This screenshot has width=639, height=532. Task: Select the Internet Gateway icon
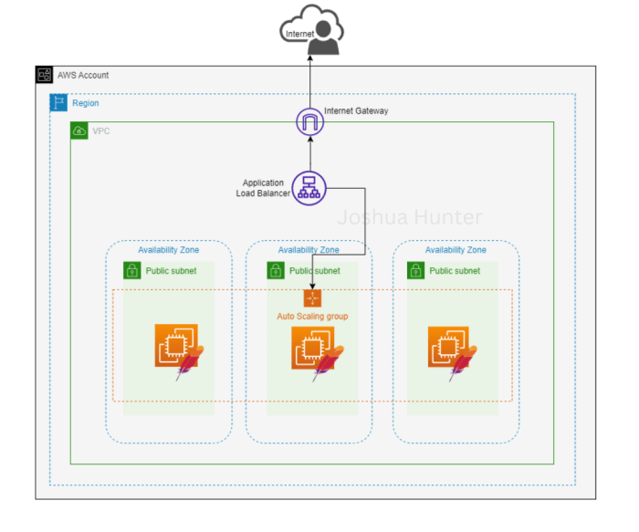(309, 121)
